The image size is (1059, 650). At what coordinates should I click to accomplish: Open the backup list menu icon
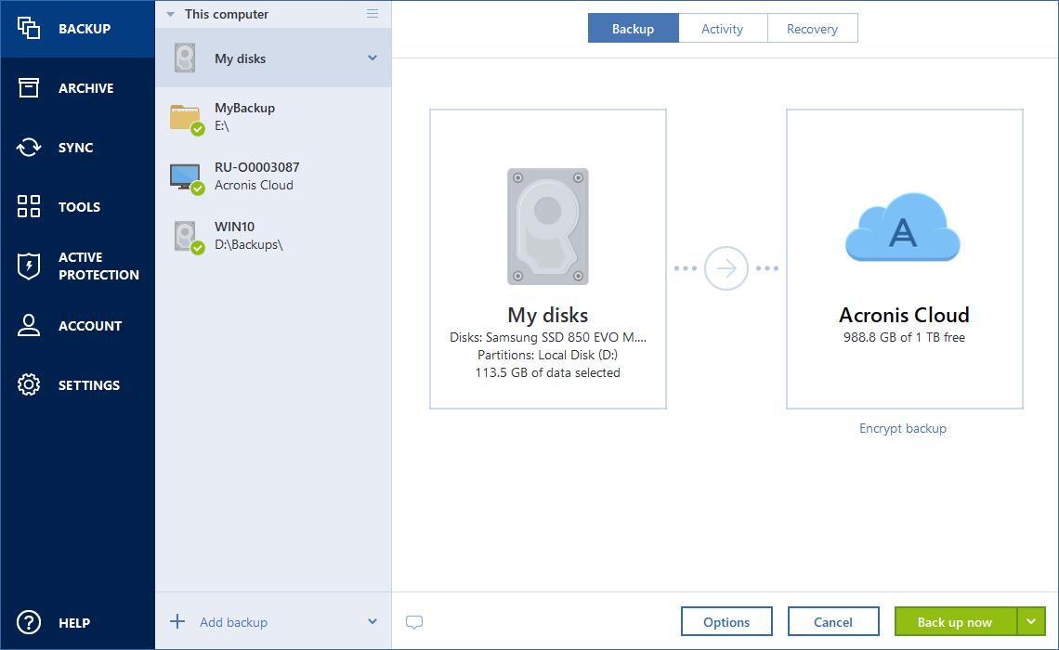tap(373, 14)
